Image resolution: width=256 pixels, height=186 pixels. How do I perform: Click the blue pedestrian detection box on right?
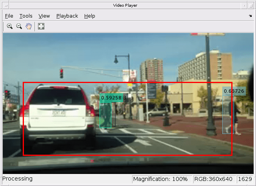pos(228,115)
